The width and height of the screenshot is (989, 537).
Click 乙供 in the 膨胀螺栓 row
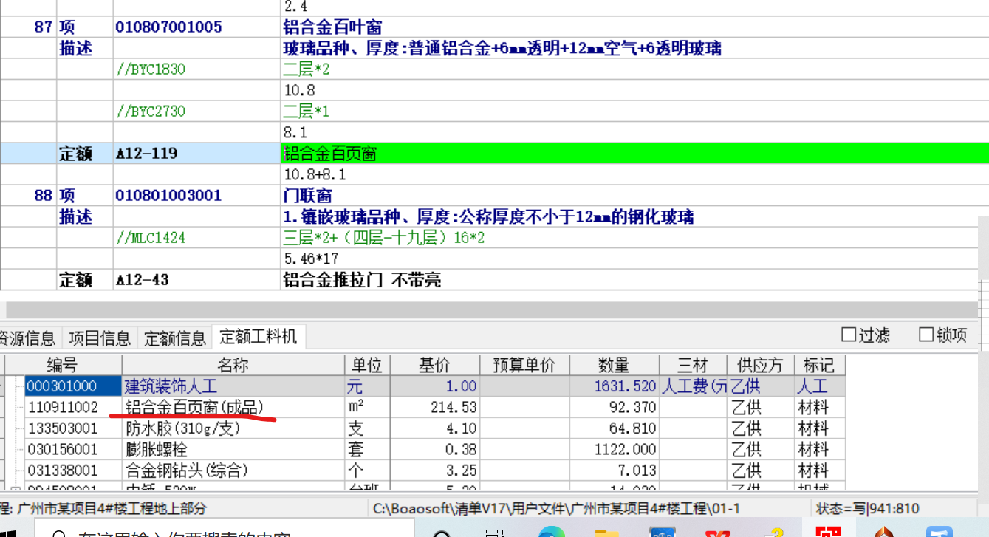[x=761, y=449]
